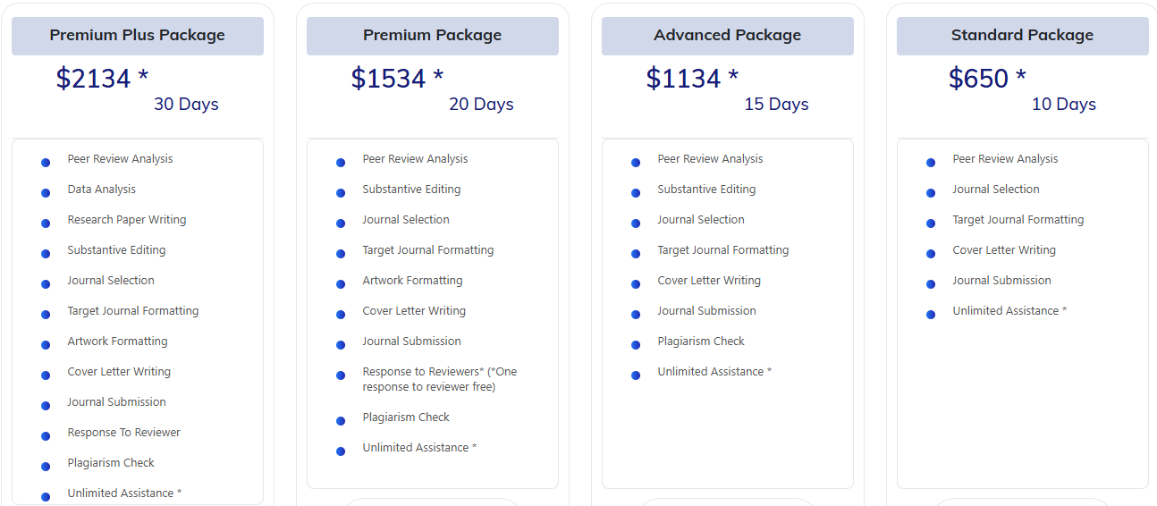Click bullet next to Premium Plagiarism Check

point(341,421)
